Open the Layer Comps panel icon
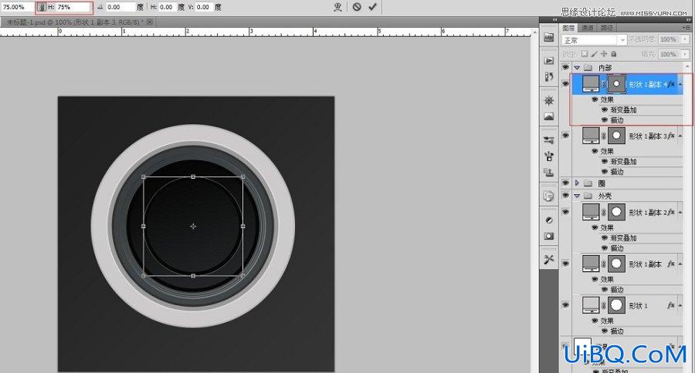Viewport: 695px width, 373px height. pyautogui.click(x=549, y=196)
